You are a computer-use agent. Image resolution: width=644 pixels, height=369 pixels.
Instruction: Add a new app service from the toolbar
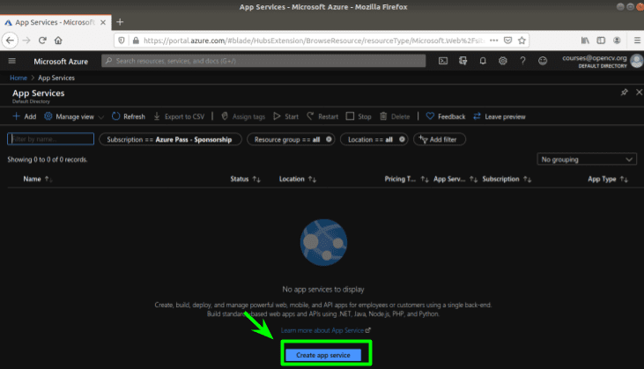[25, 116]
